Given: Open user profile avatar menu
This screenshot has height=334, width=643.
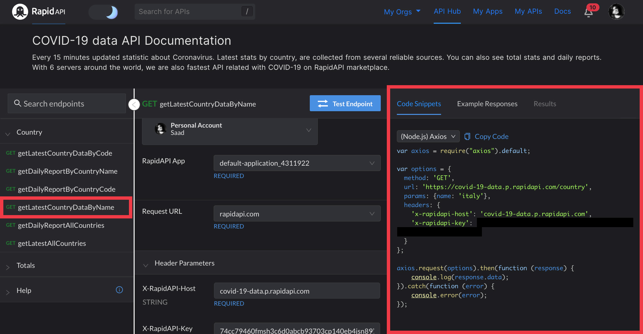Looking at the screenshot, I should (616, 12).
